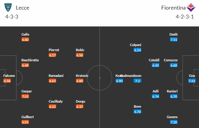Select goalkeeper Falcone's rating badge 6.58
The width and height of the screenshot is (199, 128).
click(x=7, y=81)
